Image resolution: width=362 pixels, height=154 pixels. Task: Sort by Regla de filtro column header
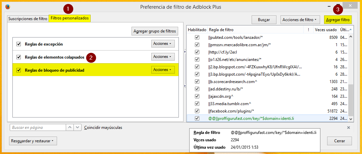tap(255, 30)
